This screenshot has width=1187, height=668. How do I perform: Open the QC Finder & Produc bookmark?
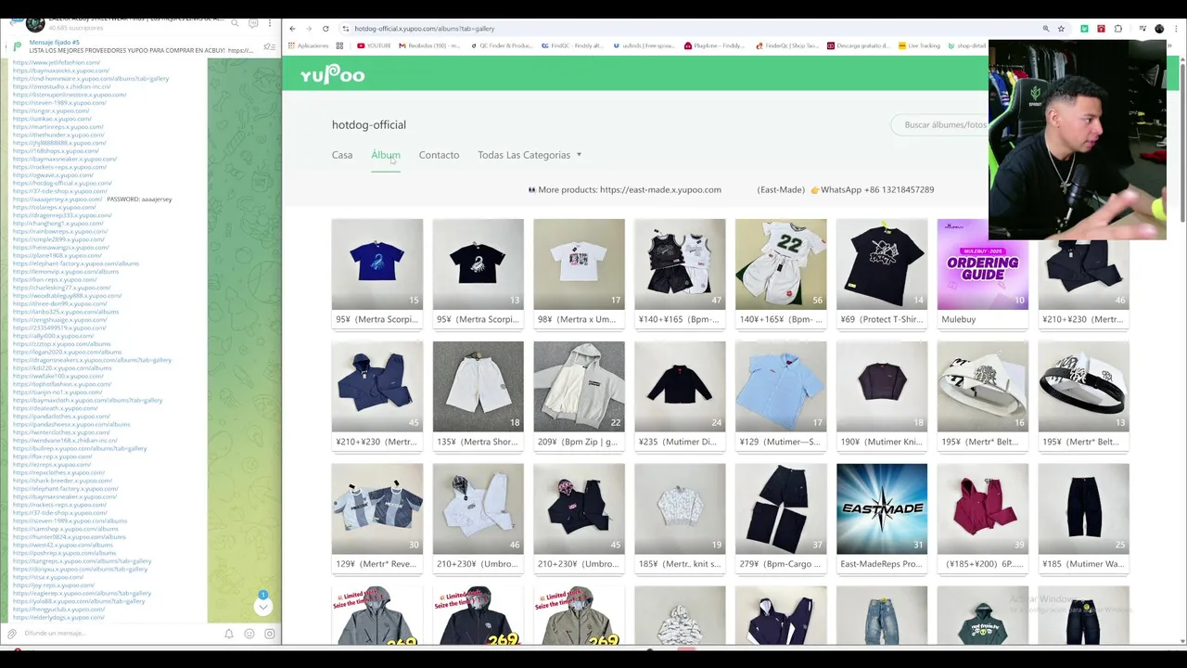pyautogui.click(x=501, y=45)
